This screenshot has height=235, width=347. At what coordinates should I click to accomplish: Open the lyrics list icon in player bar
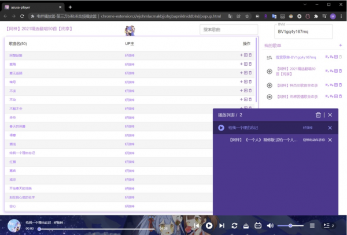pos(312,226)
